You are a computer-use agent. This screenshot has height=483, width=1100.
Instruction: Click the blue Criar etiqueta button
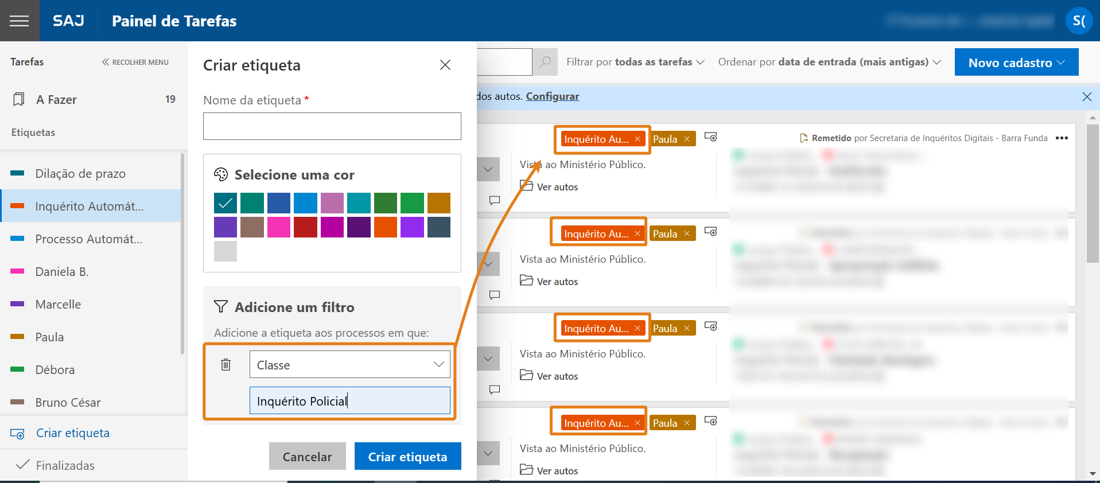pyautogui.click(x=407, y=457)
